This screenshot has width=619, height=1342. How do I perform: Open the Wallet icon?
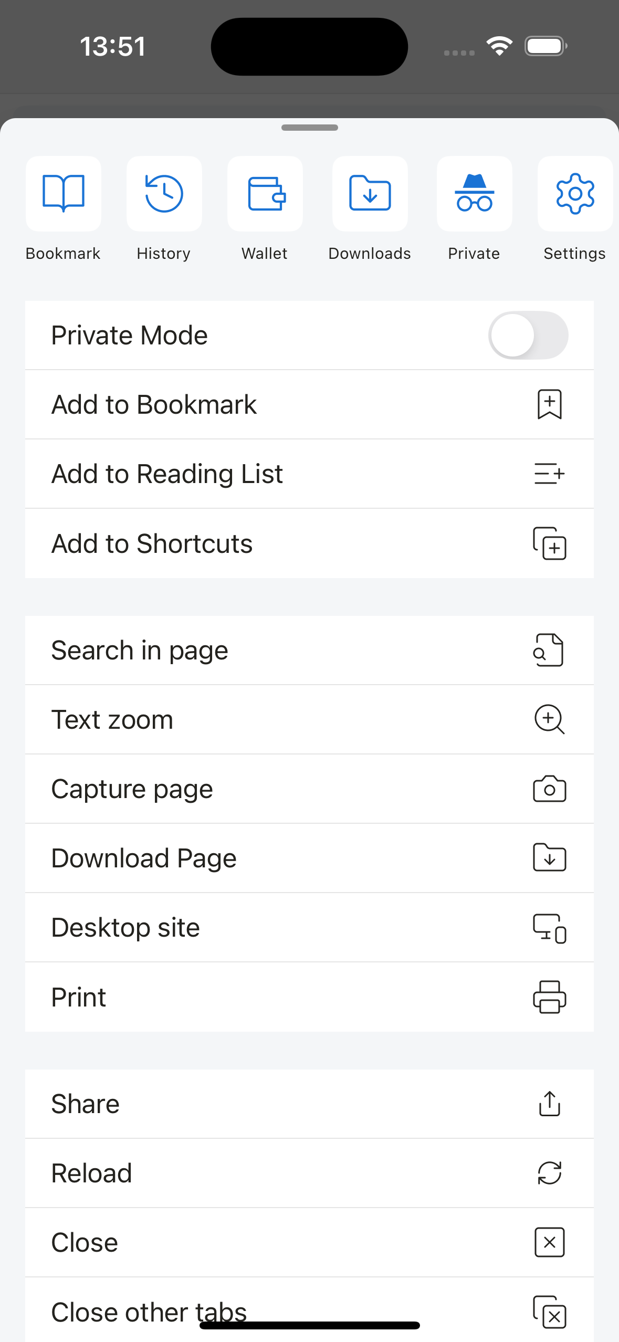click(x=265, y=194)
